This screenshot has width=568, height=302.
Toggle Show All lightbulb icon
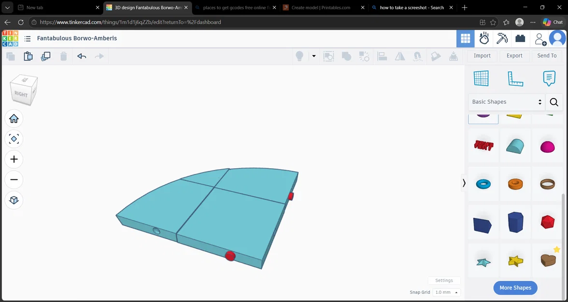tap(299, 56)
